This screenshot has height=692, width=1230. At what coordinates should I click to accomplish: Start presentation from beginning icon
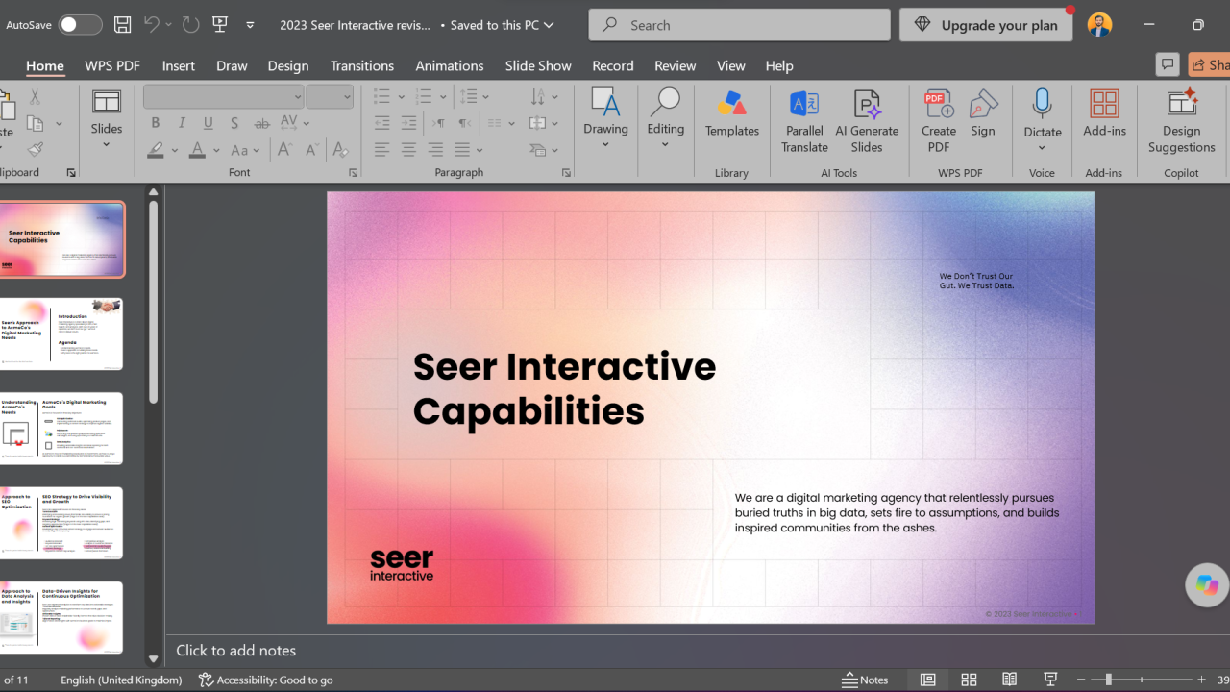tap(220, 25)
